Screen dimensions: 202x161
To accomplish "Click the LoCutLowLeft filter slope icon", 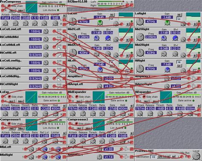I will [x=59, y=32].
